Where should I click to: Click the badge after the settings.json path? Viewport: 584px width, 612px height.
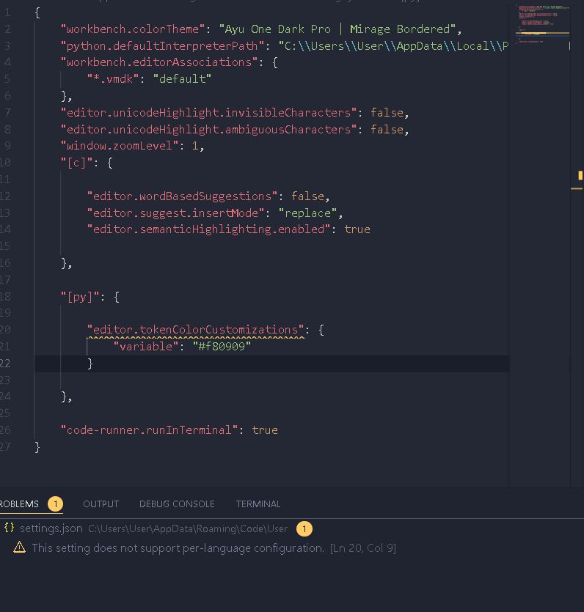click(304, 529)
